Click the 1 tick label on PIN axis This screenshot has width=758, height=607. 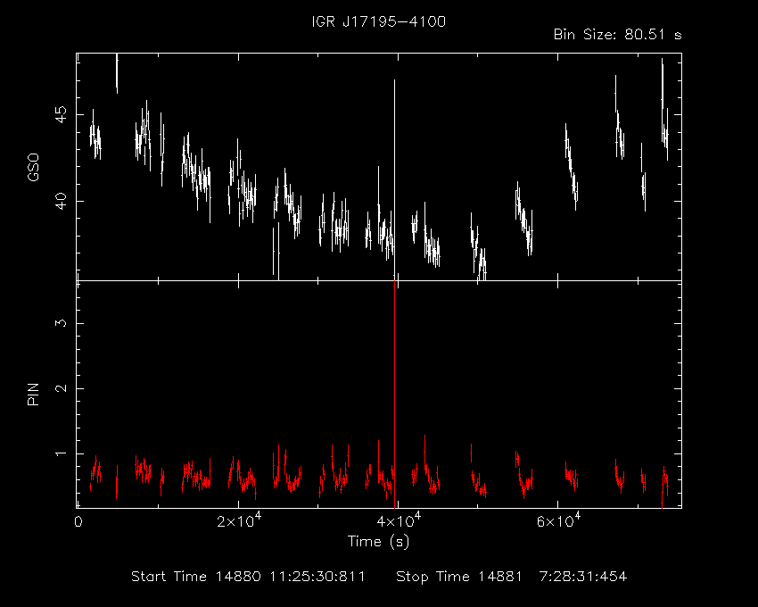(x=62, y=453)
